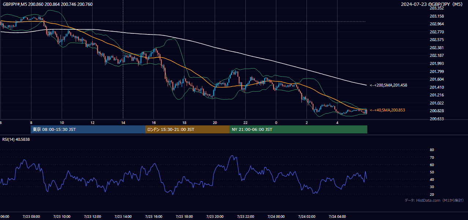Click RSI scale level 60
Screen dimensions: 468x220
point(432,165)
